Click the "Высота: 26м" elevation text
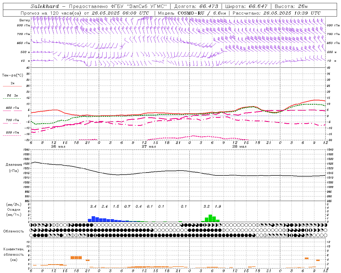Image resolution: width=341 pixels, height=273 pixels. (291, 6)
